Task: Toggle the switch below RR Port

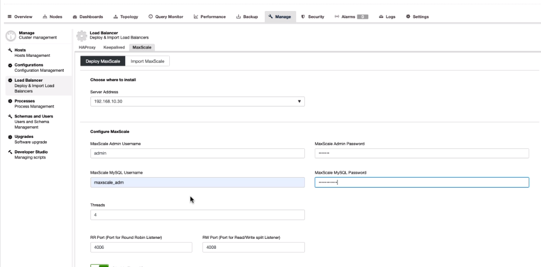Action: click(x=99, y=265)
